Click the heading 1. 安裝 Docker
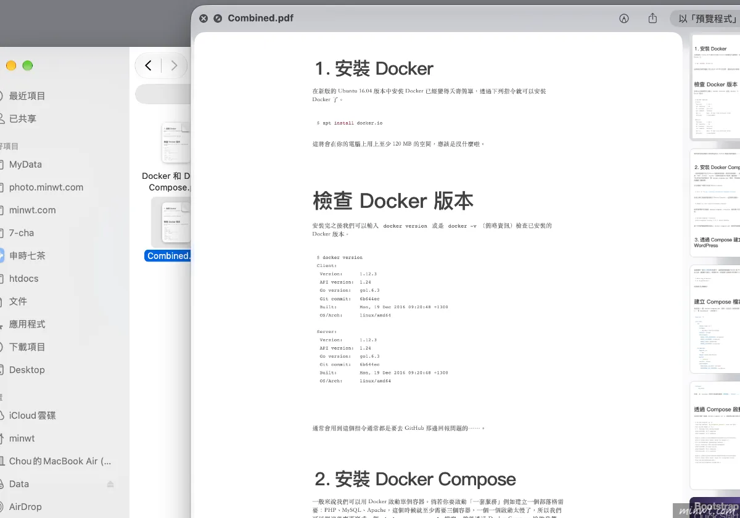This screenshot has width=740, height=518. coord(374,68)
